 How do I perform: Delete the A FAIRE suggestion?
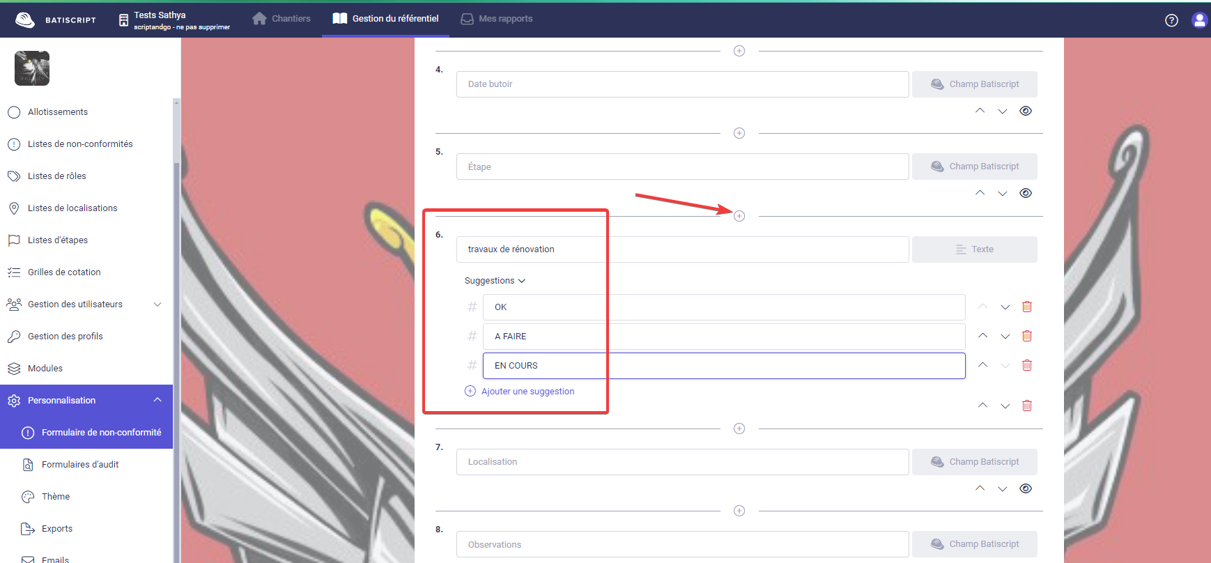(1027, 336)
